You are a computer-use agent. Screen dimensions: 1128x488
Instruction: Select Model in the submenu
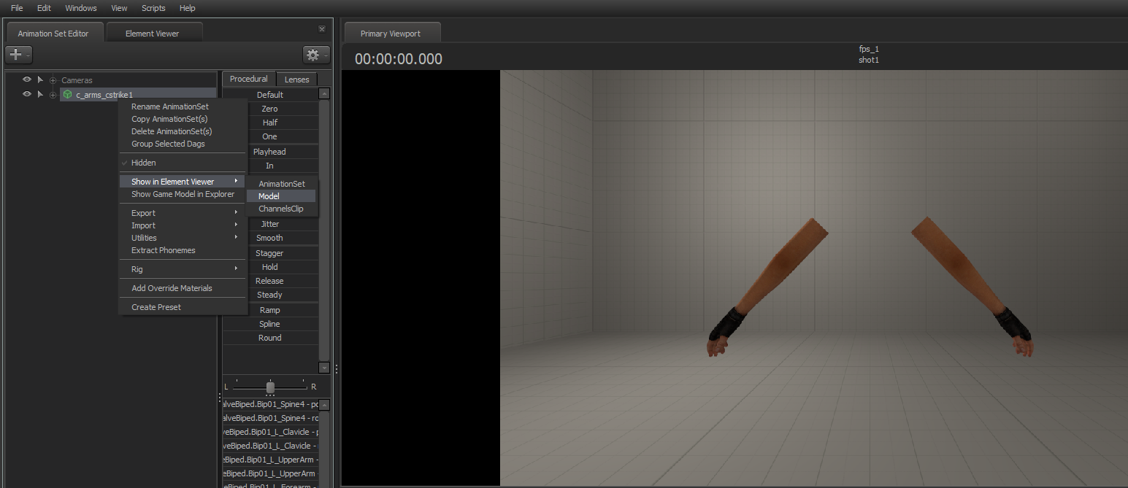[281, 196]
